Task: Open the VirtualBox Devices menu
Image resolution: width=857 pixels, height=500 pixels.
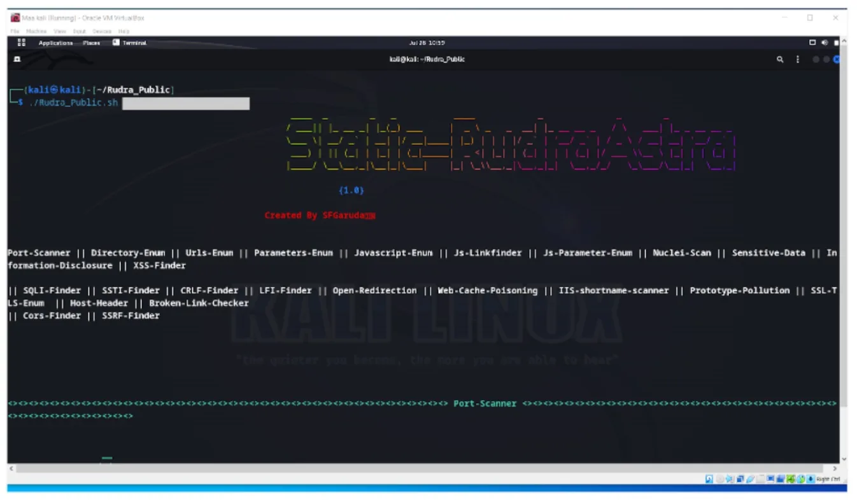Action: pyautogui.click(x=102, y=31)
